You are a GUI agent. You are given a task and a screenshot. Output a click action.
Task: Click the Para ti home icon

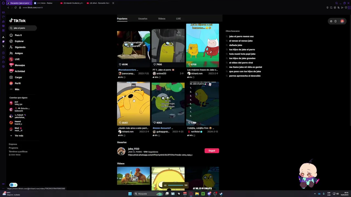pyautogui.click(x=11, y=35)
